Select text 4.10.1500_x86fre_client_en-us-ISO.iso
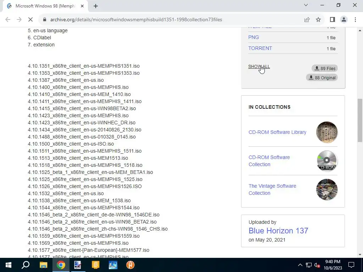 (71, 144)
